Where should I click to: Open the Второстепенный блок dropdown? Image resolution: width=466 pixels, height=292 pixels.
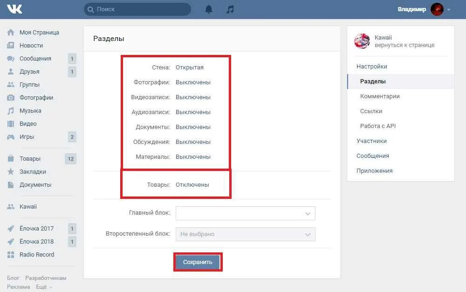click(x=245, y=234)
